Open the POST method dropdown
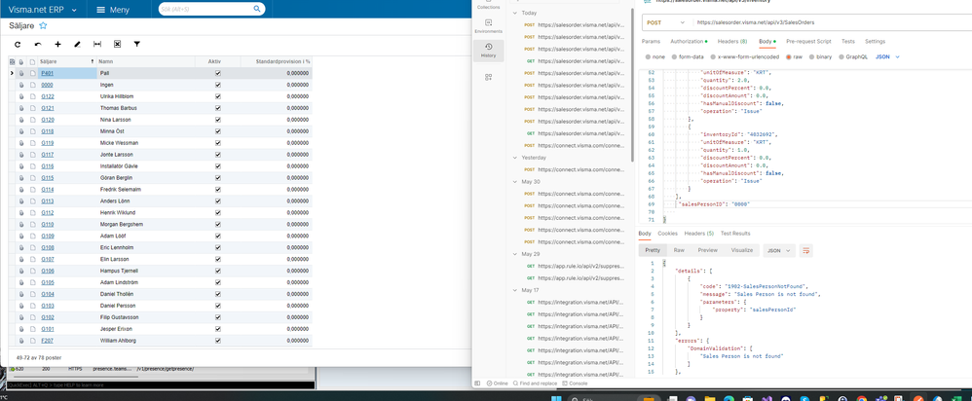972x401 pixels. tap(666, 22)
